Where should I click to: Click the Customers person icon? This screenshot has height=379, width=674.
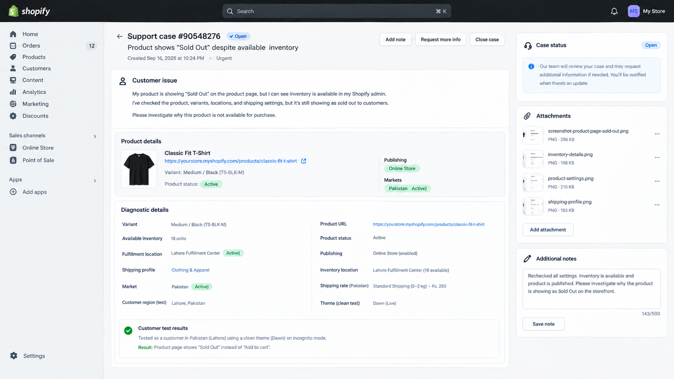pos(13,68)
